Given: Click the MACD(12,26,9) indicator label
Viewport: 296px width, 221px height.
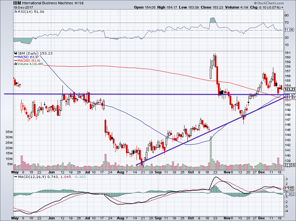Looking at the screenshot, I should click(x=32, y=177).
